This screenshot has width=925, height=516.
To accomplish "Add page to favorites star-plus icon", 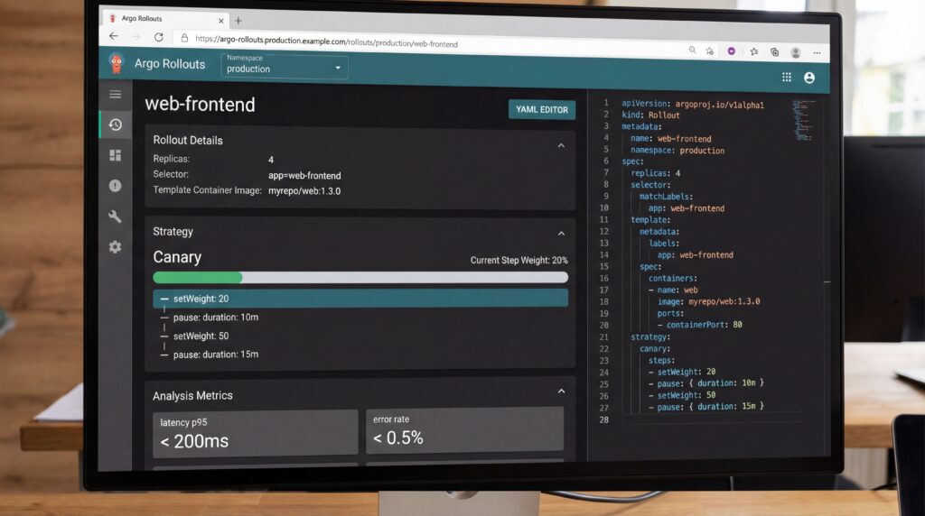I will 710,51.
